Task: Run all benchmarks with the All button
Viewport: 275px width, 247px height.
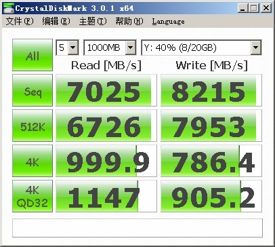Action: click(x=33, y=55)
